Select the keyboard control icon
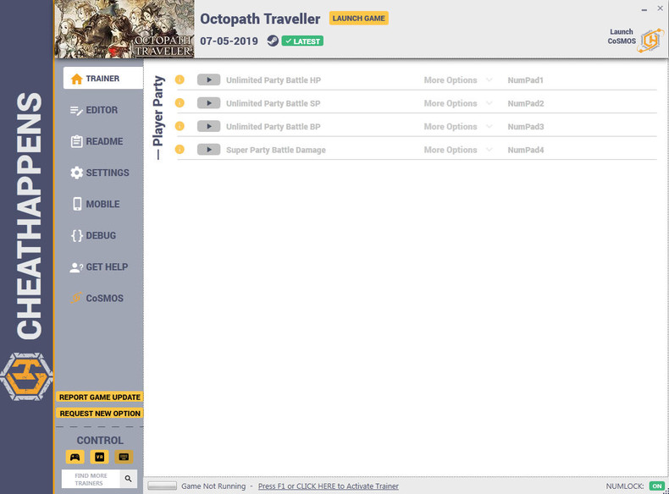The width and height of the screenshot is (669, 494). click(124, 457)
